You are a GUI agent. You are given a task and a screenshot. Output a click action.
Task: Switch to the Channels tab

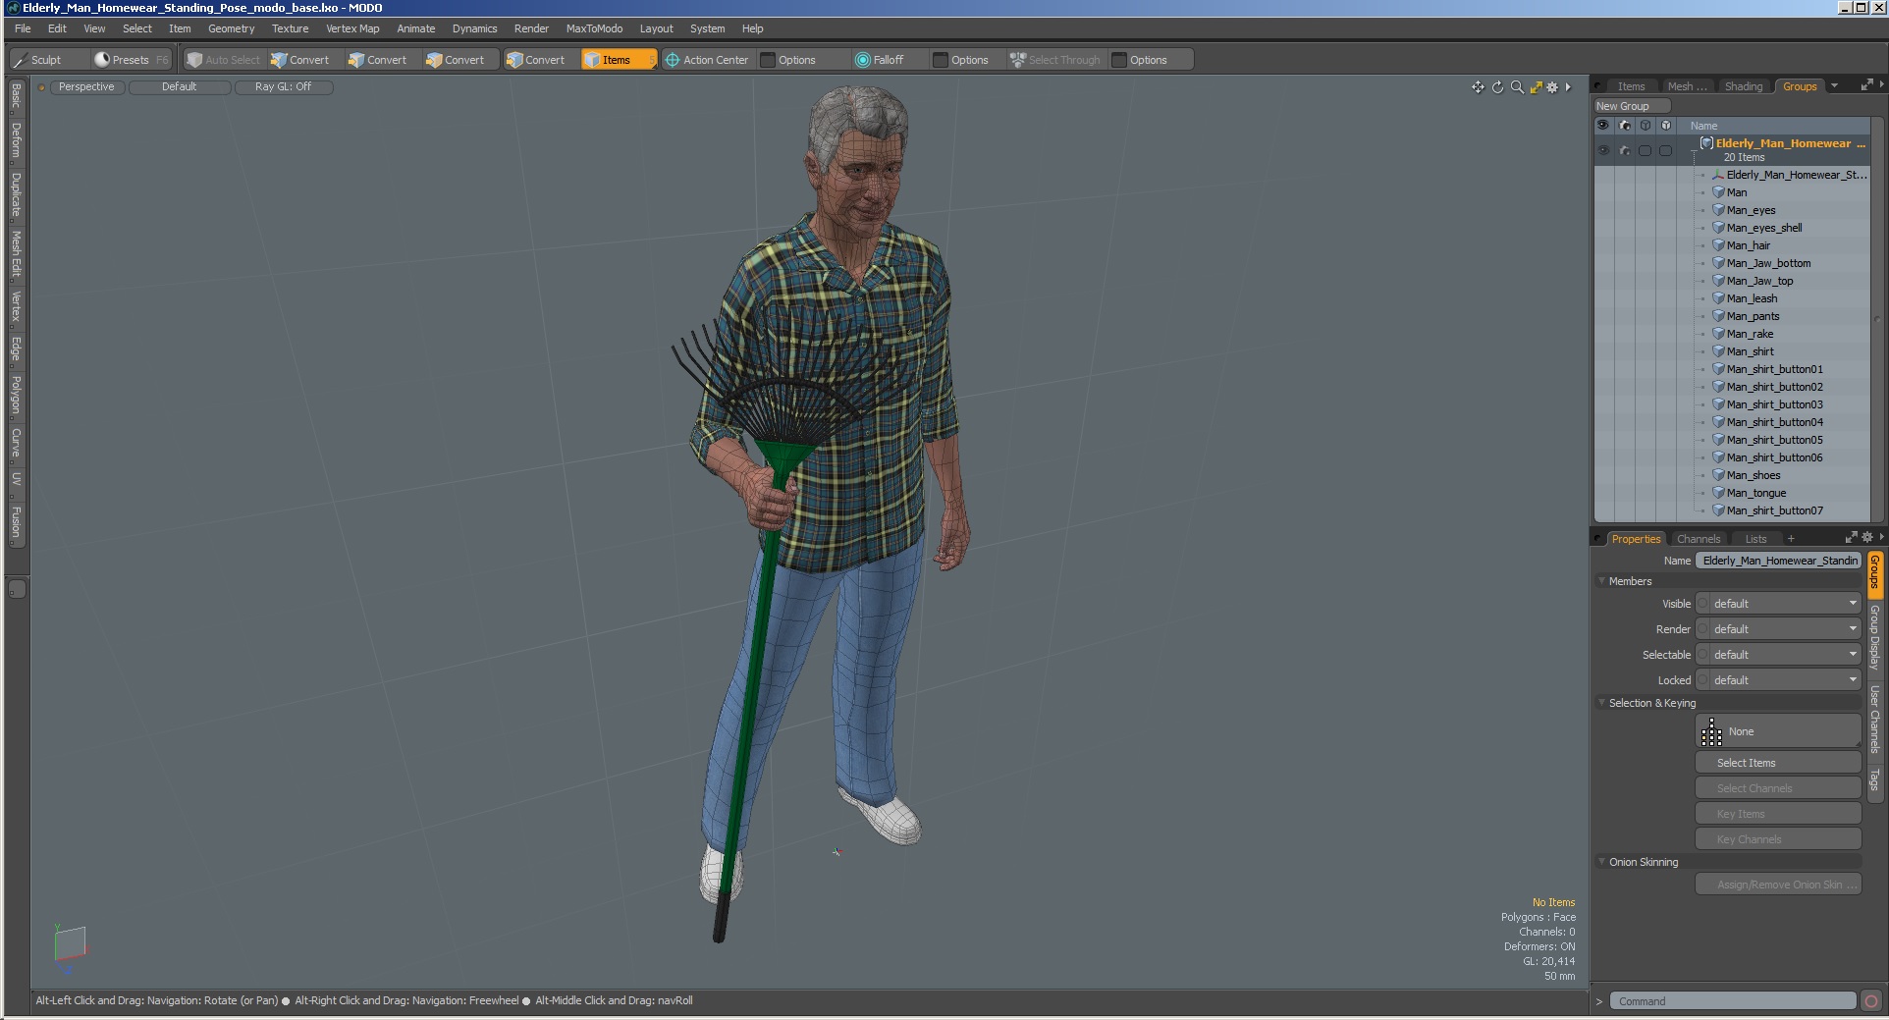coord(1699,539)
